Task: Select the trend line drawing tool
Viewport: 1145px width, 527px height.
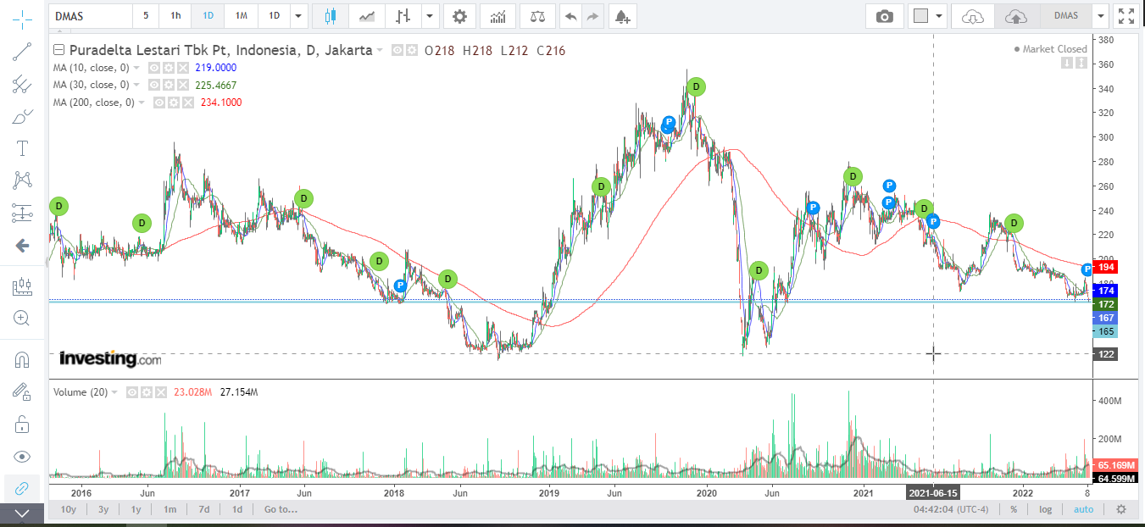Action: pos(22,52)
